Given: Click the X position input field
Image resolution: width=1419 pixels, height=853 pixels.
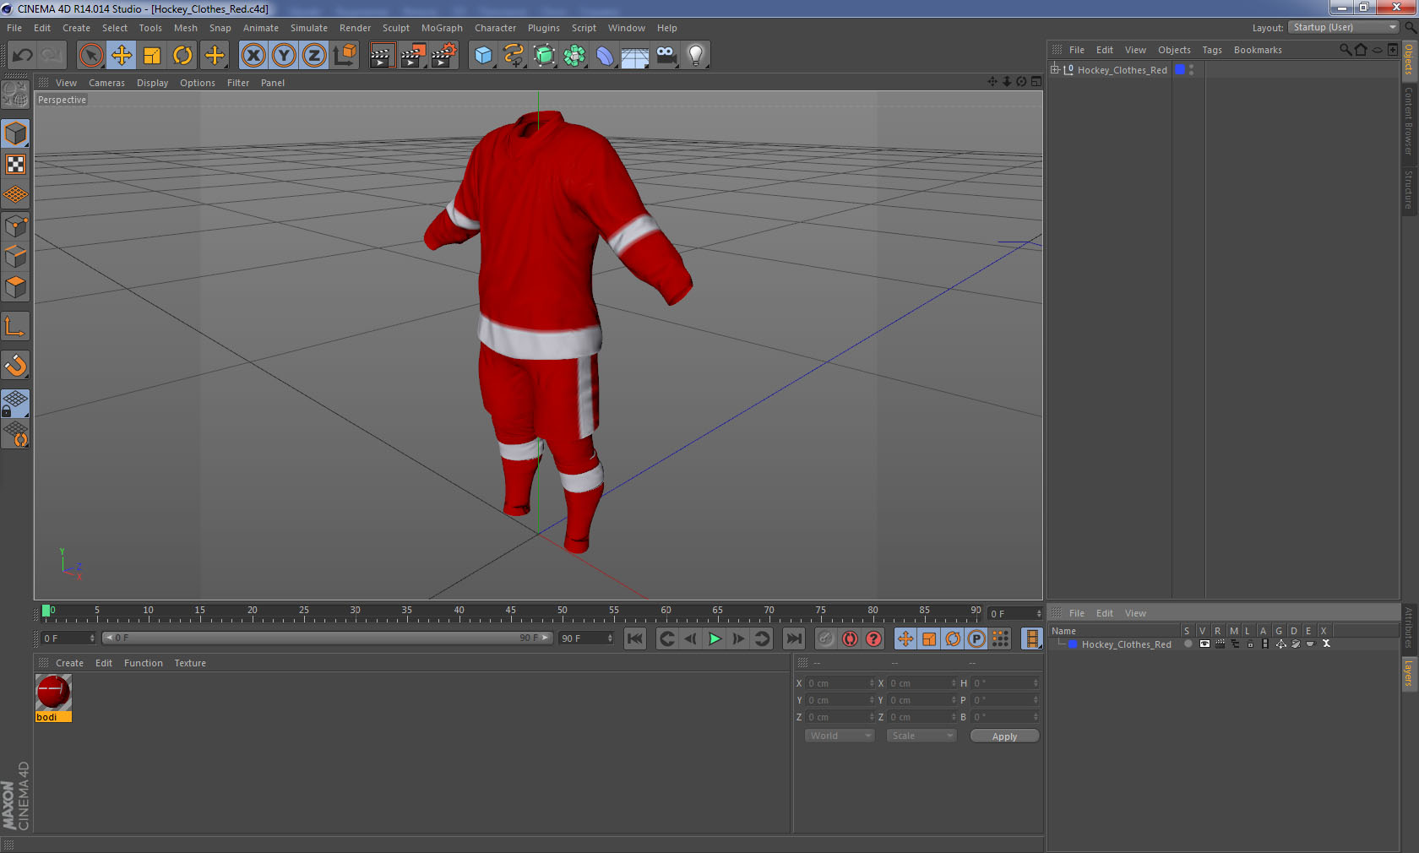Looking at the screenshot, I should coord(840,683).
